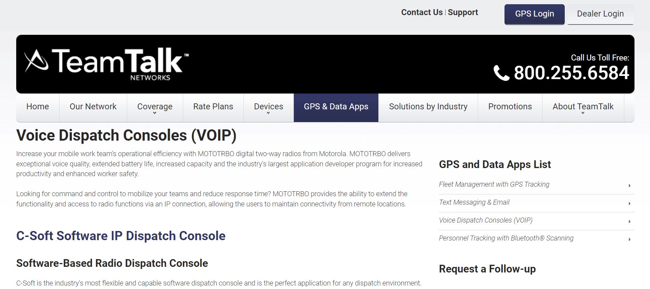Open Fleet Management with GPS Tracking link
The image size is (650, 289).
(494, 184)
